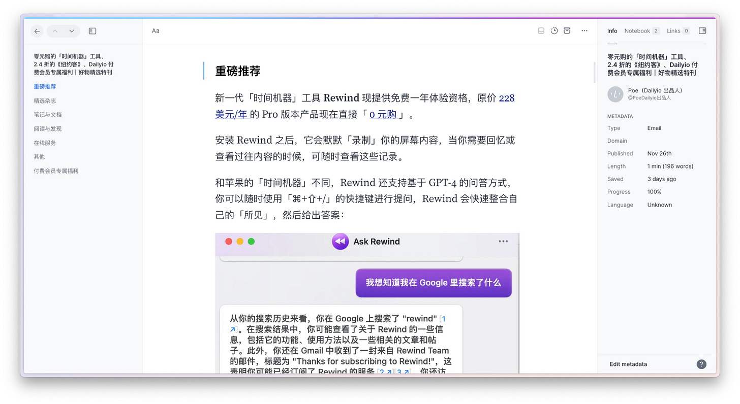This screenshot has width=740, height=404.
Task: Click METADATA section header
Action: click(620, 116)
